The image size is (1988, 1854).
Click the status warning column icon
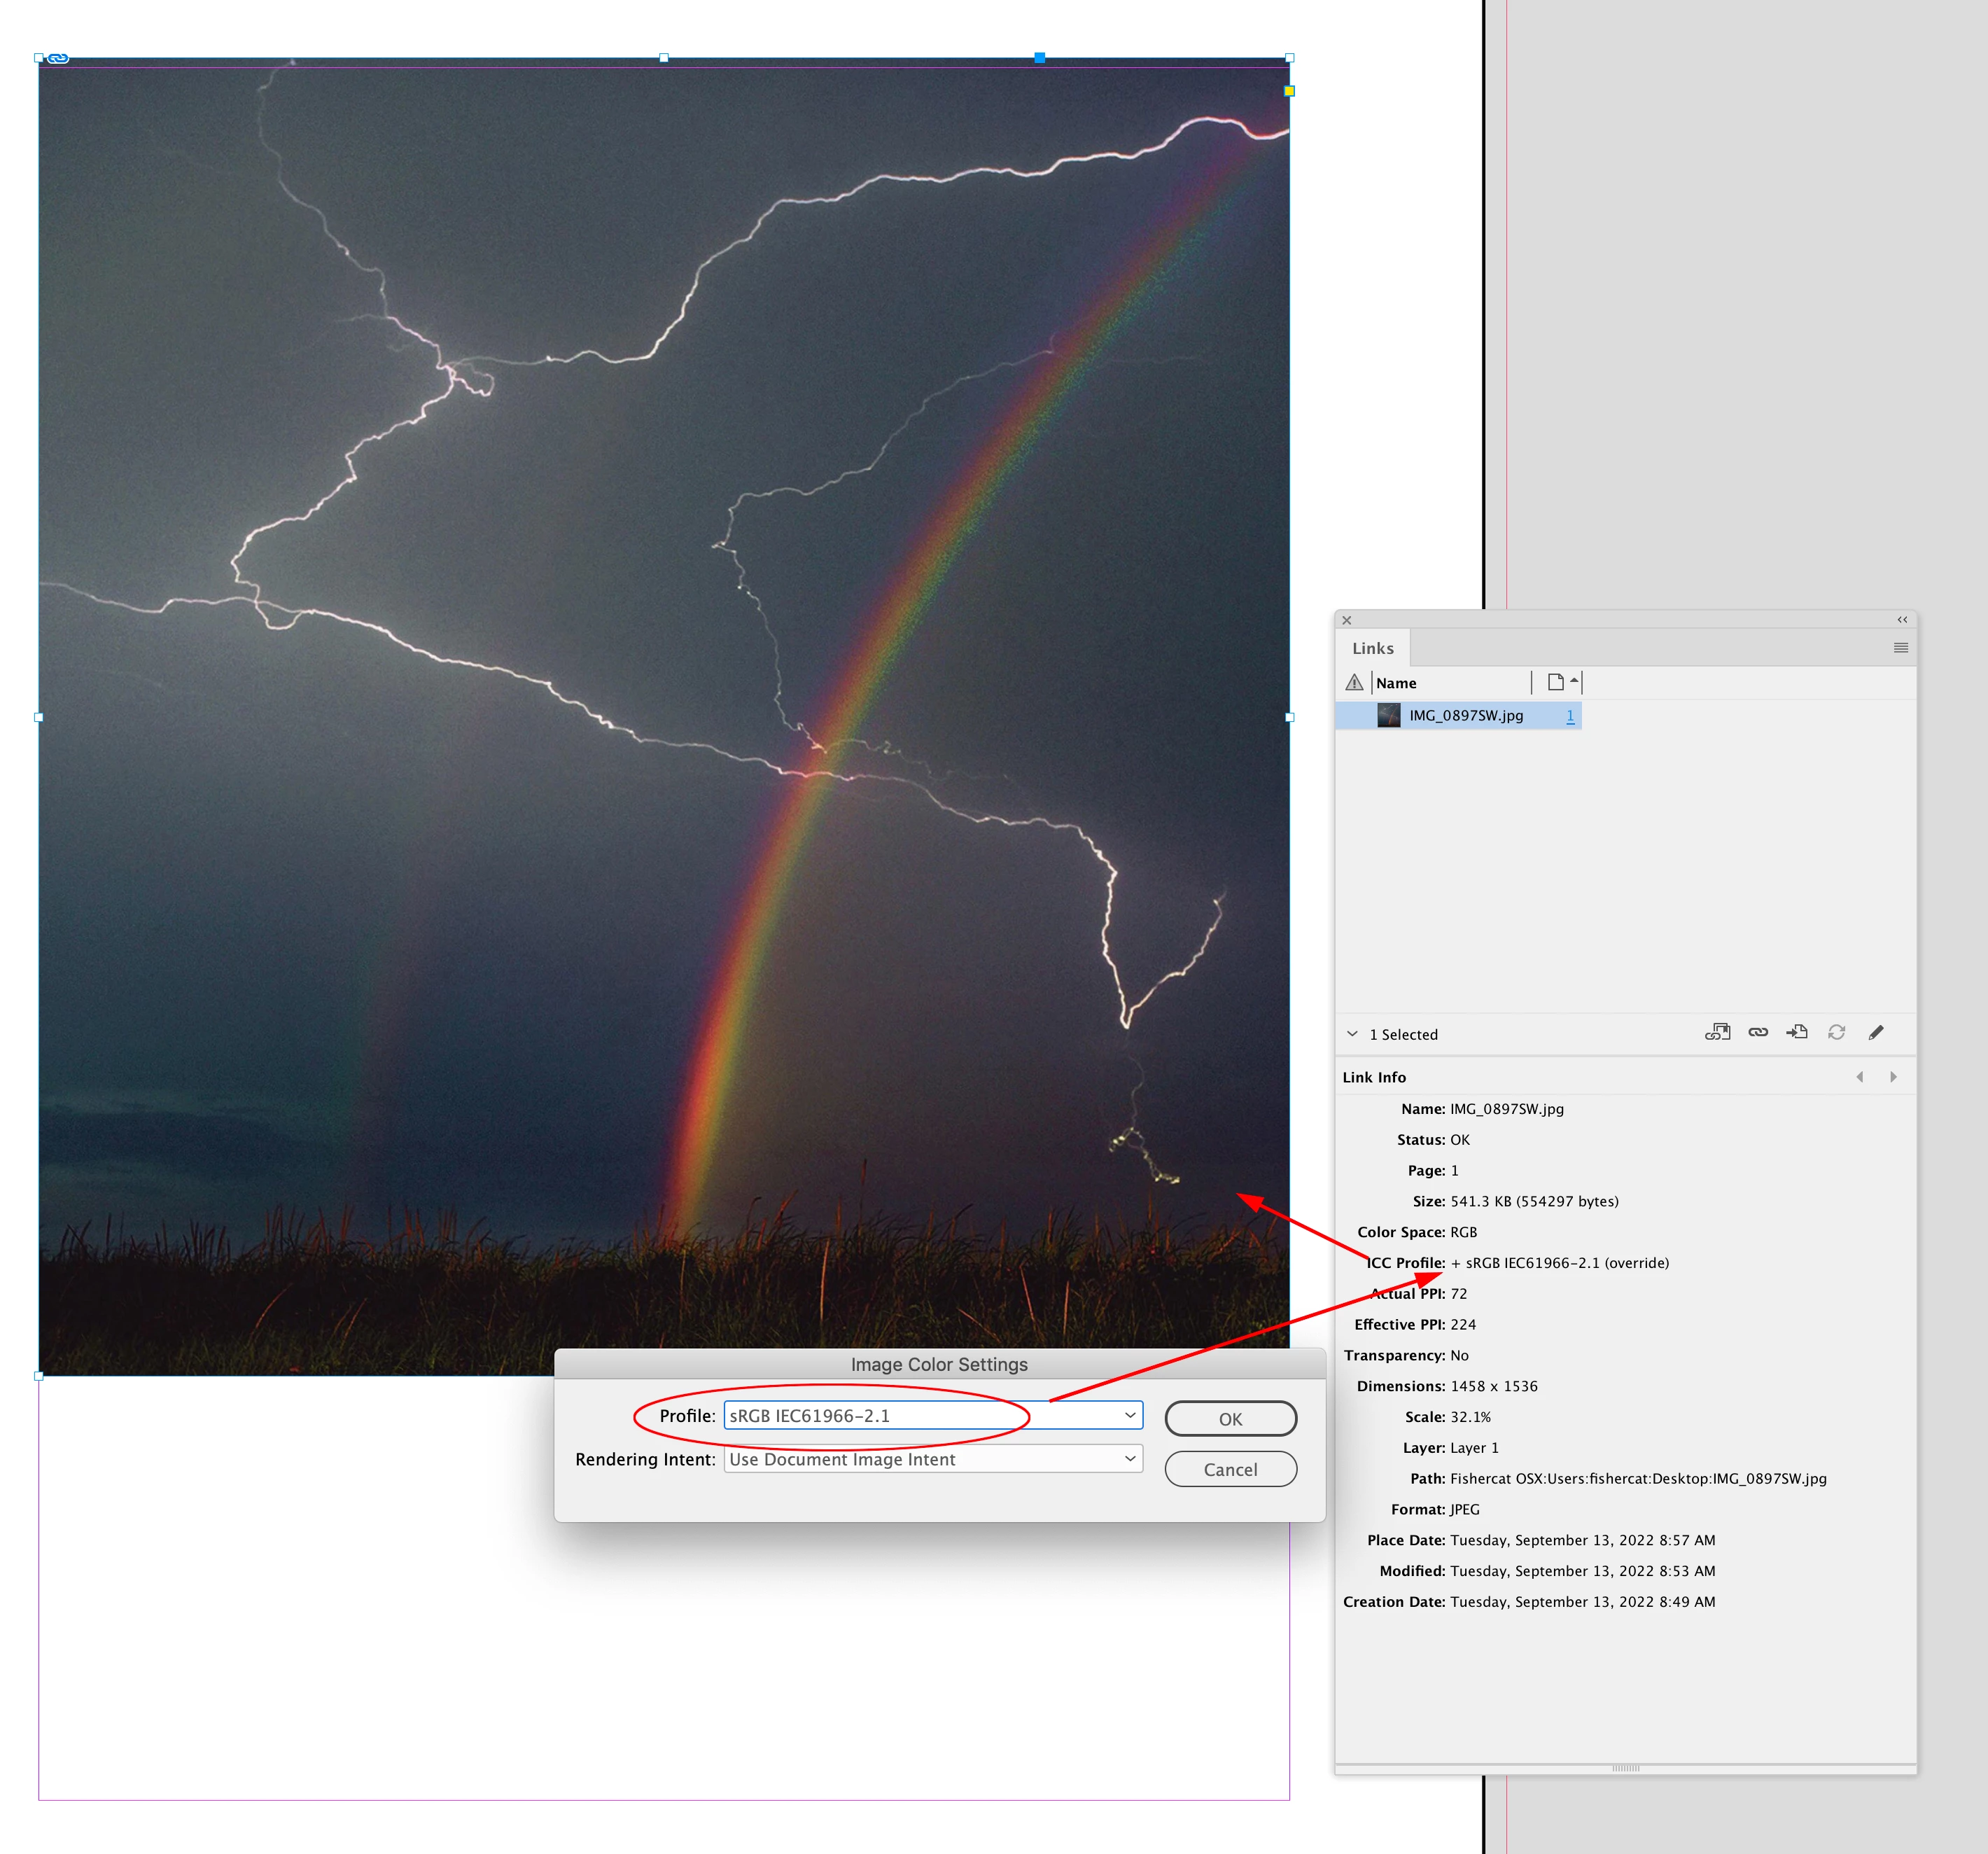point(1354,683)
